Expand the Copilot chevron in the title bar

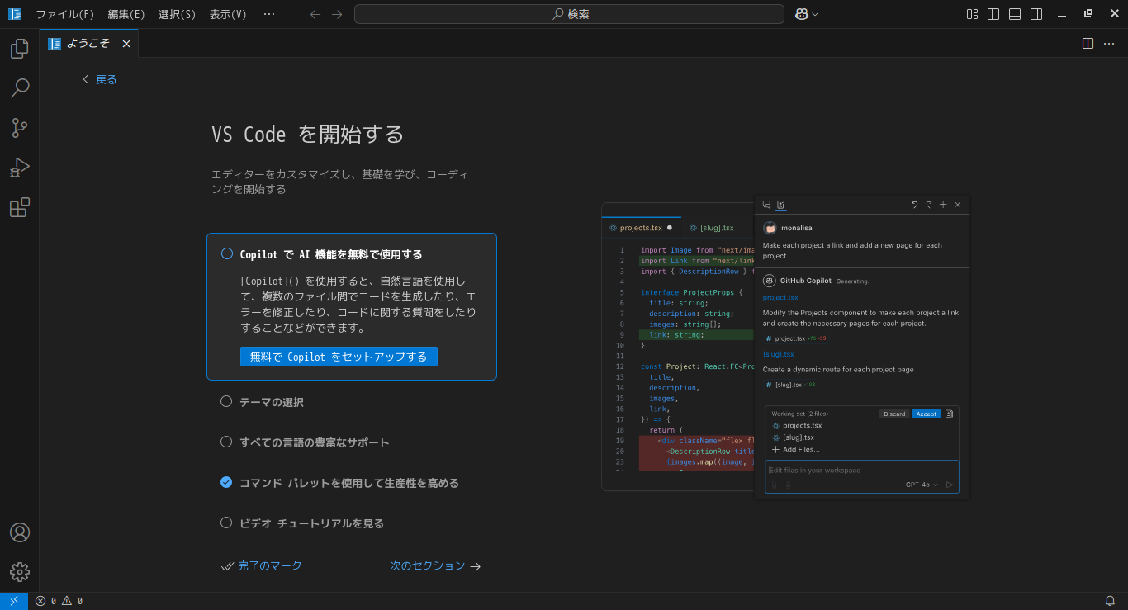[x=816, y=14]
